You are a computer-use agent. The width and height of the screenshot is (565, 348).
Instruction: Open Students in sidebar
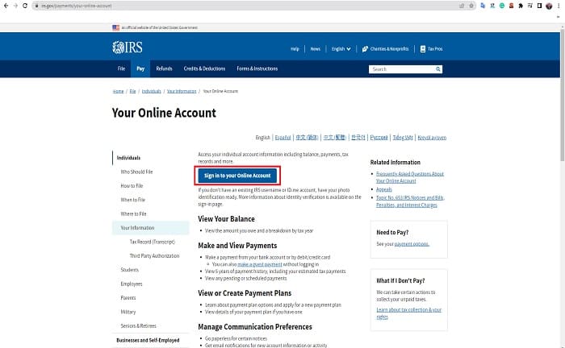click(130, 270)
